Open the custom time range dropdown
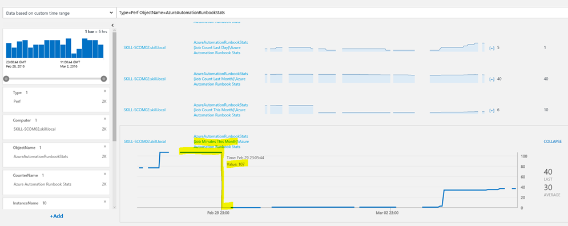 coord(59,13)
